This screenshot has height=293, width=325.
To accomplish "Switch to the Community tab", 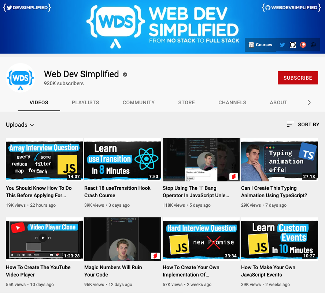I will pyautogui.click(x=139, y=102).
